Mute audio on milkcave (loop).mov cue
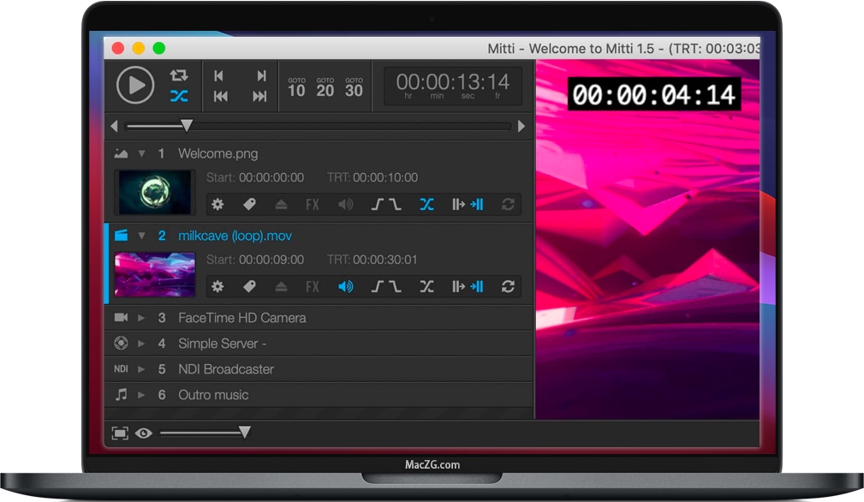The width and height of the screenshot is (864, 502). (345, 287)
